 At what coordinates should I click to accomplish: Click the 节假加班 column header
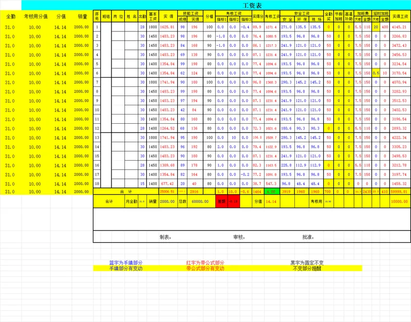pyautogui.click(x=339, y=16)
